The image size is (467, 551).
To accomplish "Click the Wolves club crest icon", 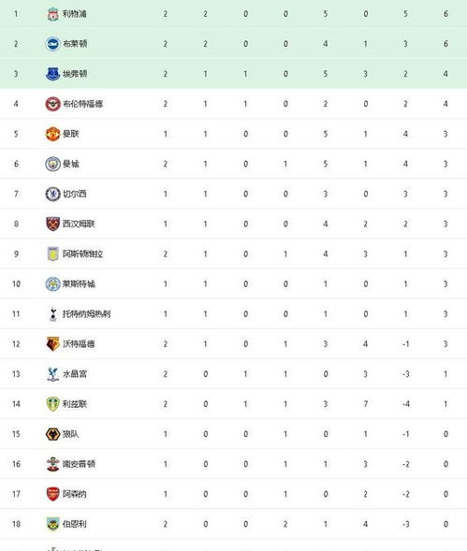I will point(52,434).
